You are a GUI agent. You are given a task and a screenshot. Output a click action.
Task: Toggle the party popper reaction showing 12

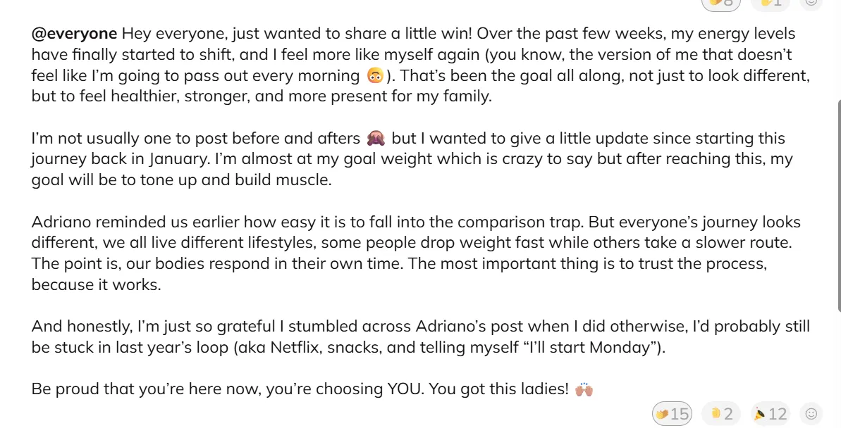click(x=769, y=414)
